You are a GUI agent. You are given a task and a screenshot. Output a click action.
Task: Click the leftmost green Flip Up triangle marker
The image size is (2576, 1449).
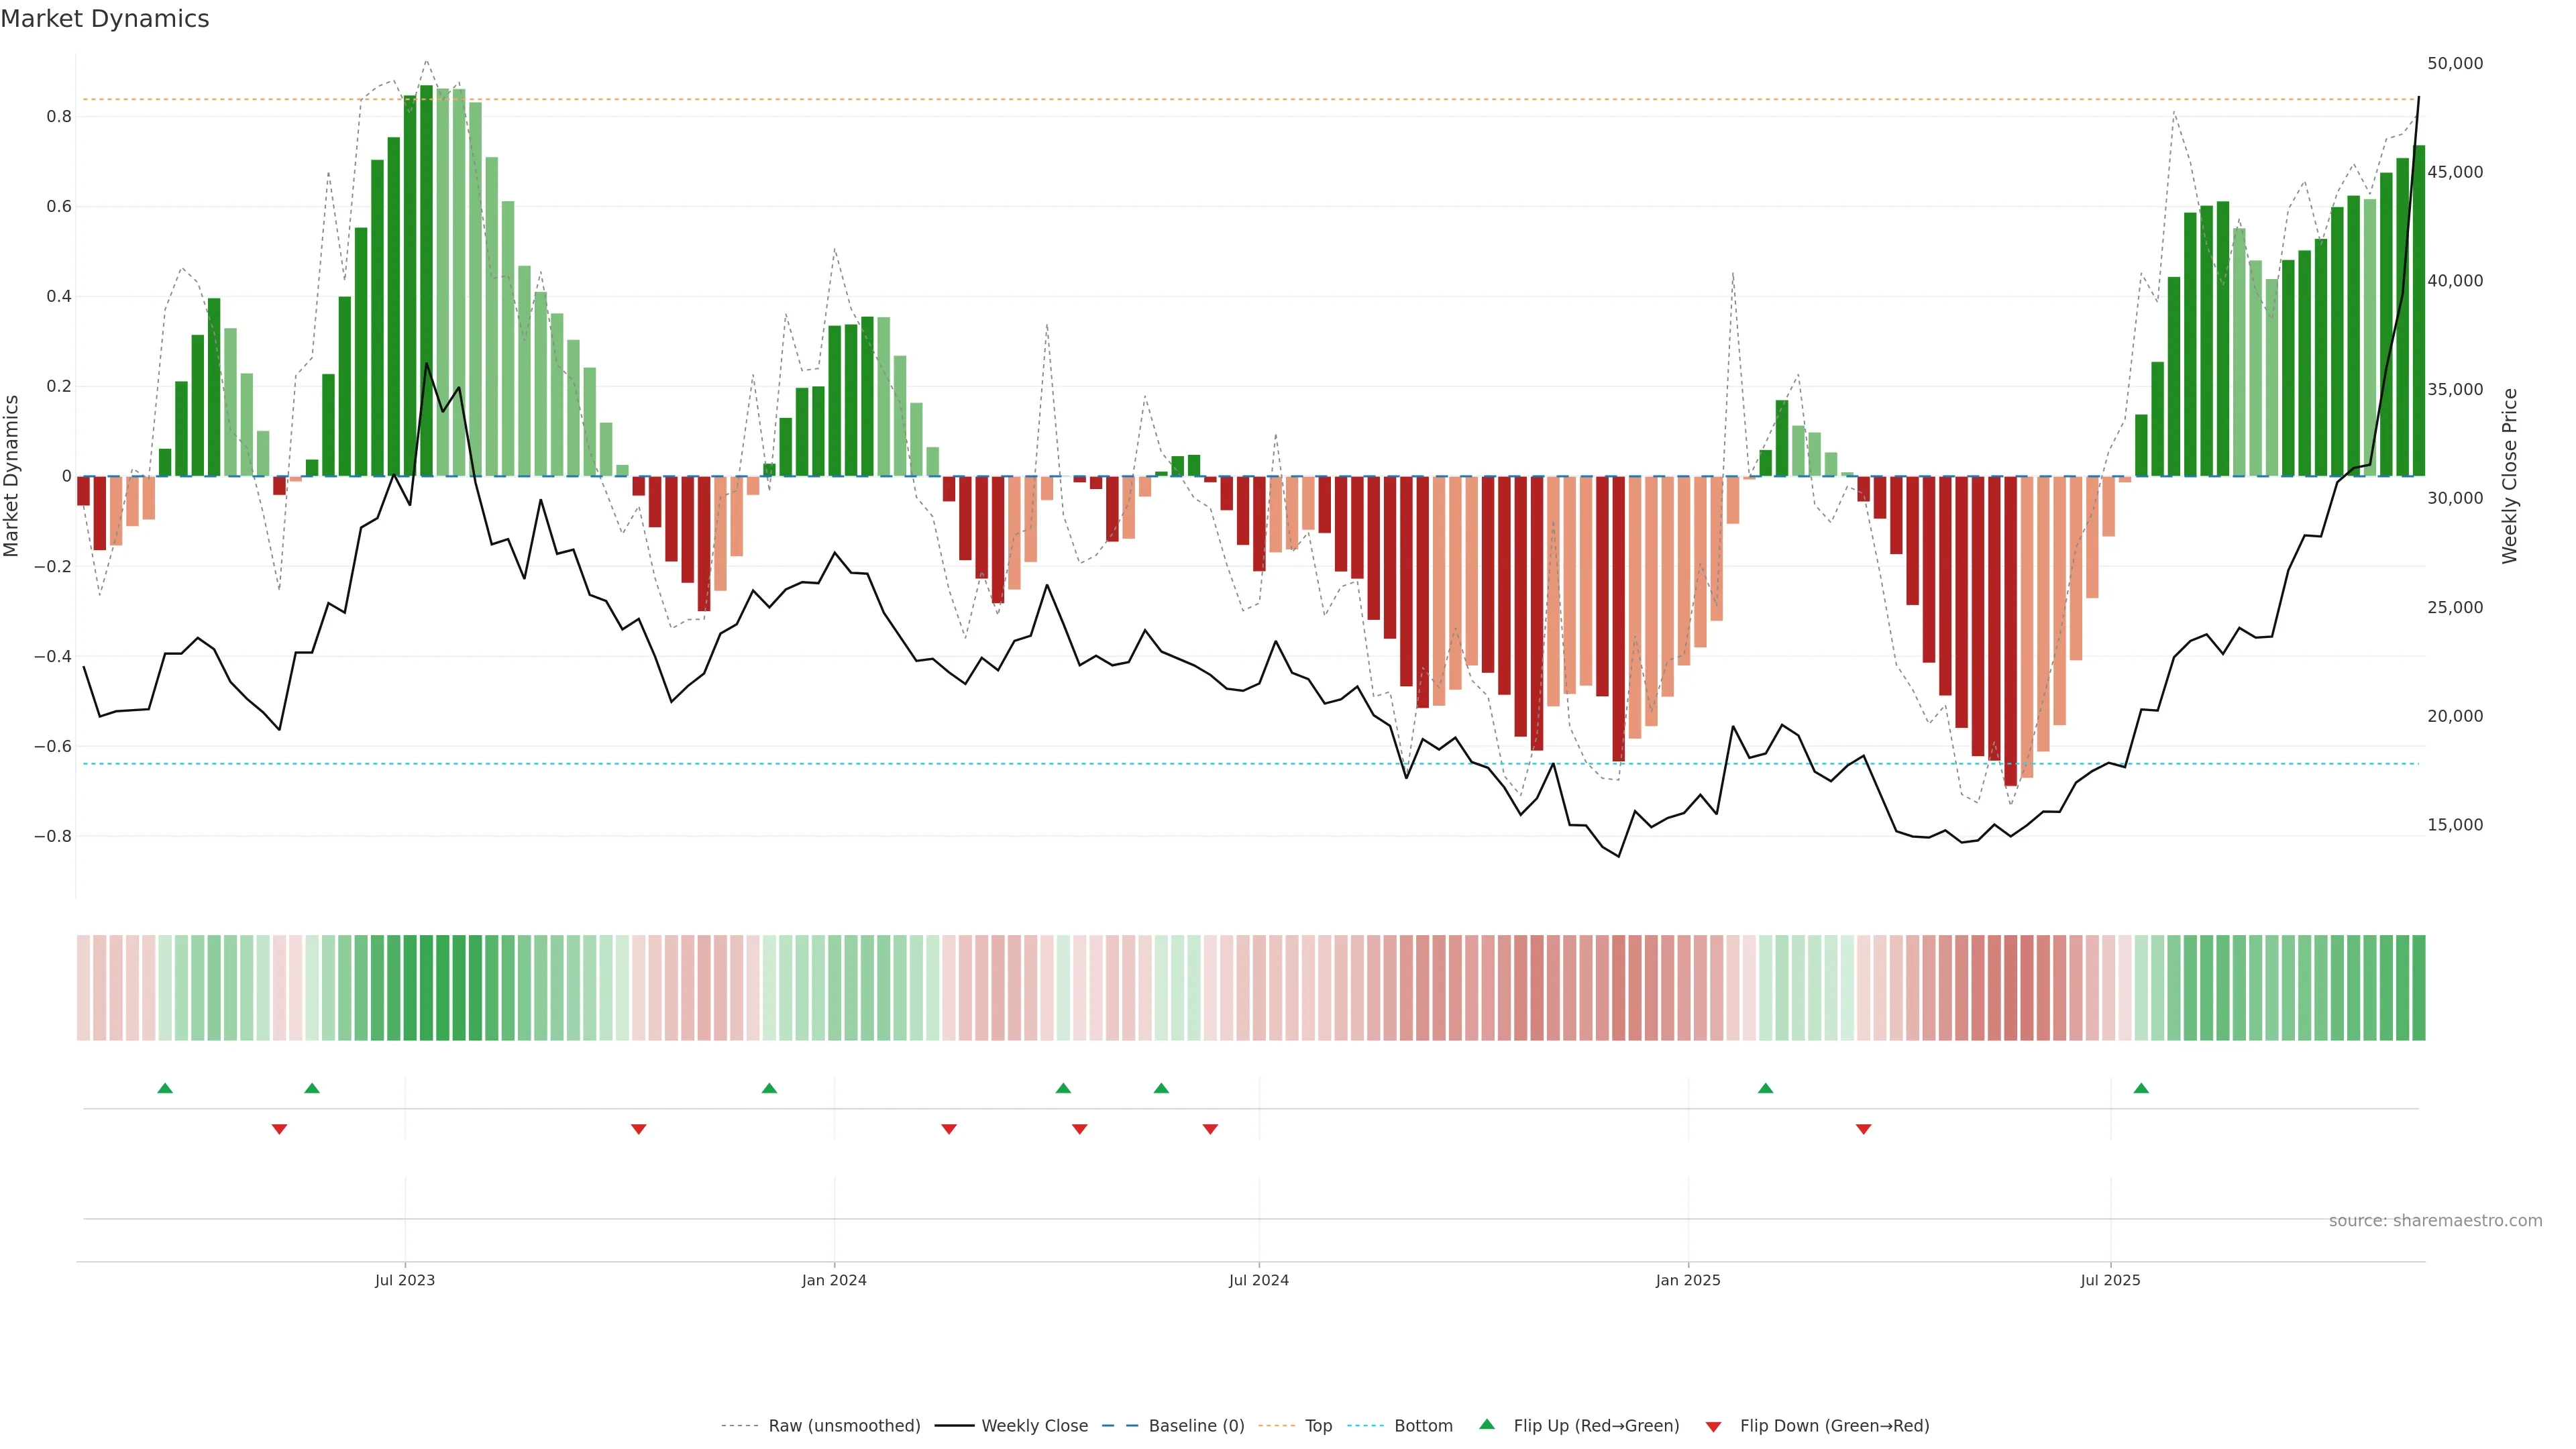165,1088
